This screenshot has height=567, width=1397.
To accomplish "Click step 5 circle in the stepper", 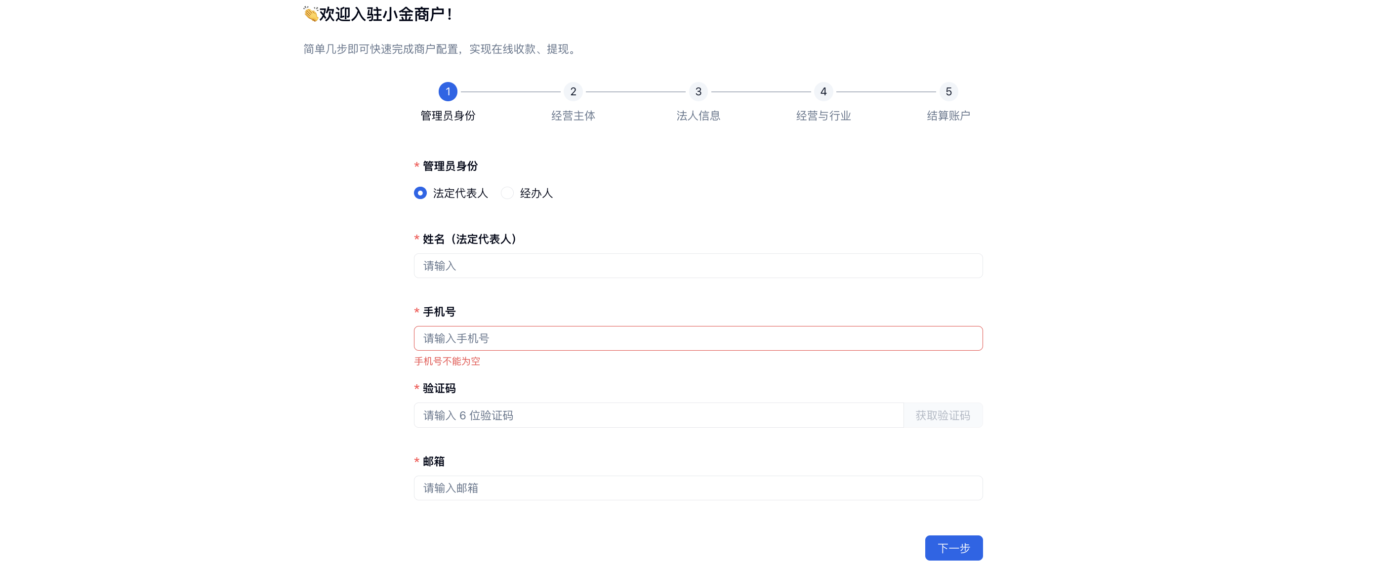I will 948,91.
